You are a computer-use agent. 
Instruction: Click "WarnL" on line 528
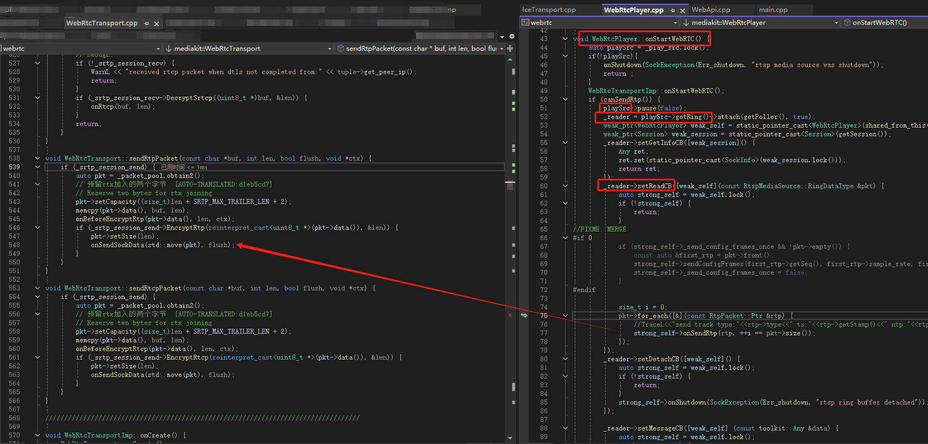pos(100,72)
